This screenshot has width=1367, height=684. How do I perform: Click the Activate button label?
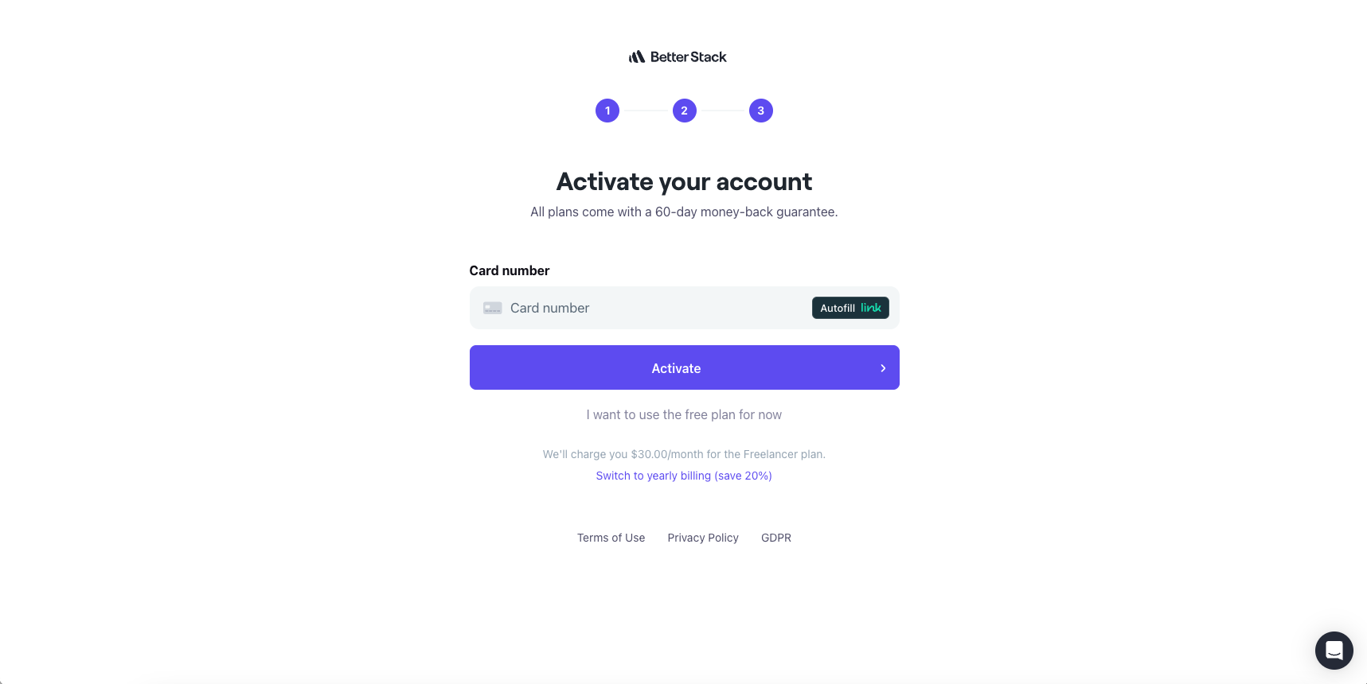(x=676, y=368)
